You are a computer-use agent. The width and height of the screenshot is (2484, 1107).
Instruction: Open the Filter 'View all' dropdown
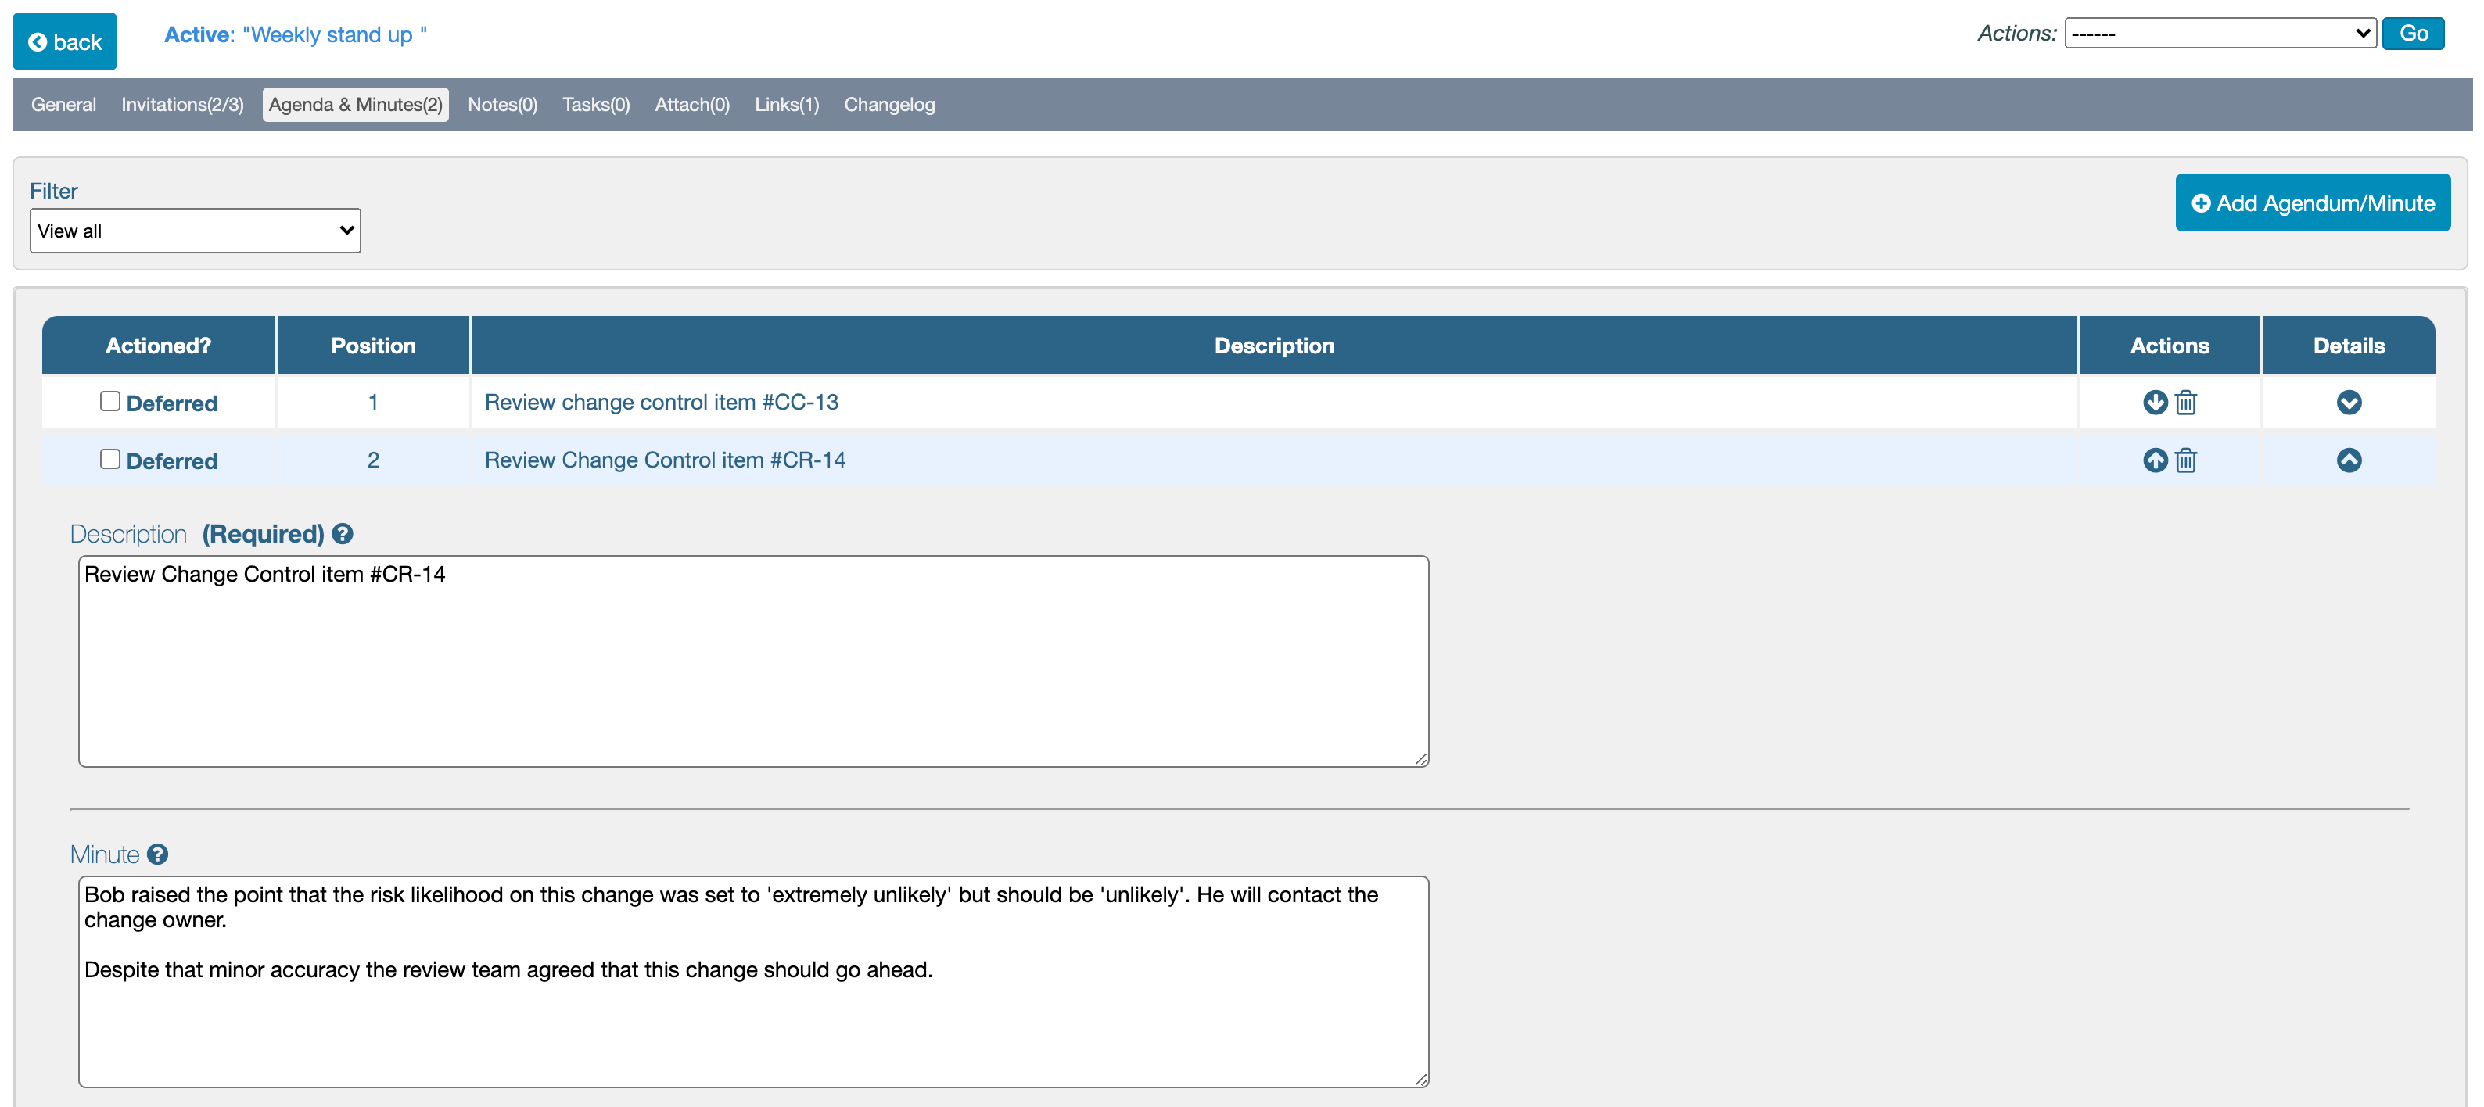pyautogui.click(x=195, y=231)
